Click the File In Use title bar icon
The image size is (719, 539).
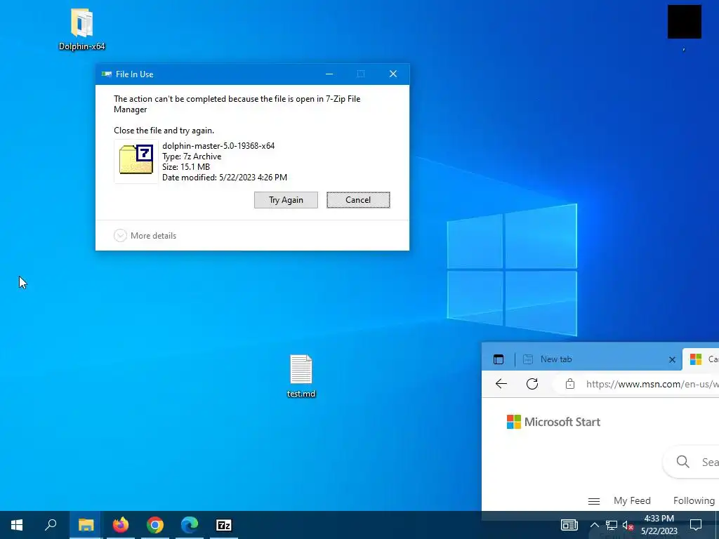107,74
